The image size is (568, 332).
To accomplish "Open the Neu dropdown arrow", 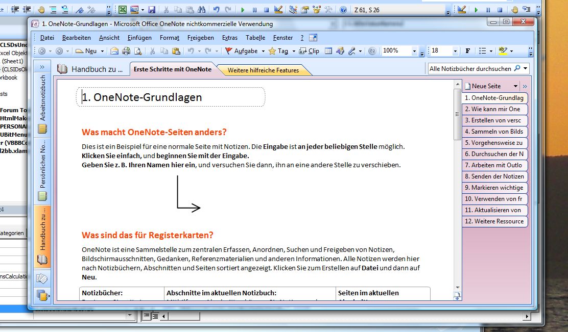I will 102,52.
